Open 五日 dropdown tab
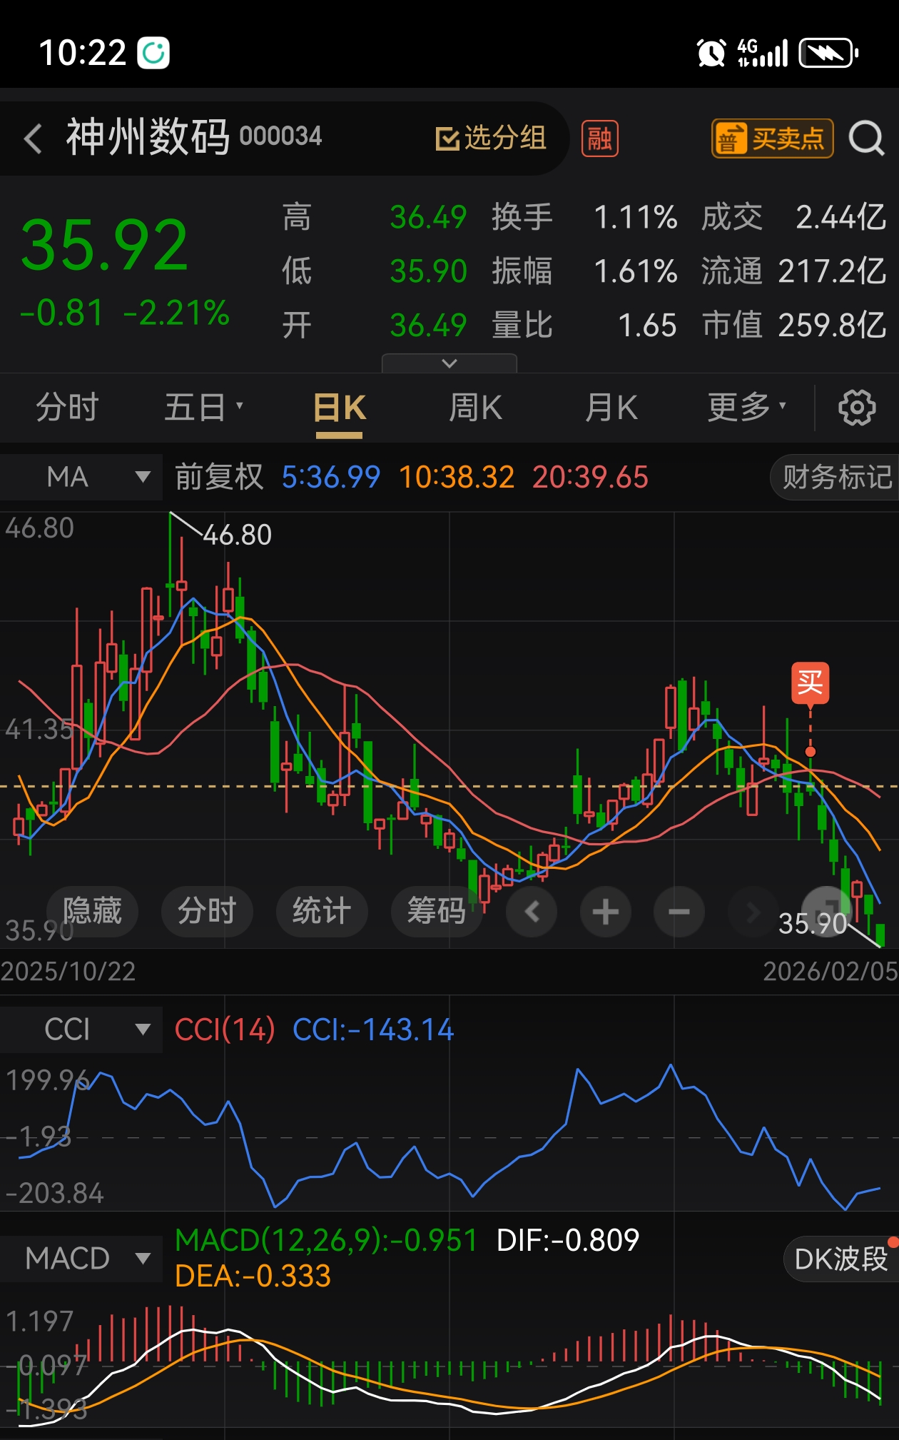This screenshot has height=1440, width=899. pos(203,408)
